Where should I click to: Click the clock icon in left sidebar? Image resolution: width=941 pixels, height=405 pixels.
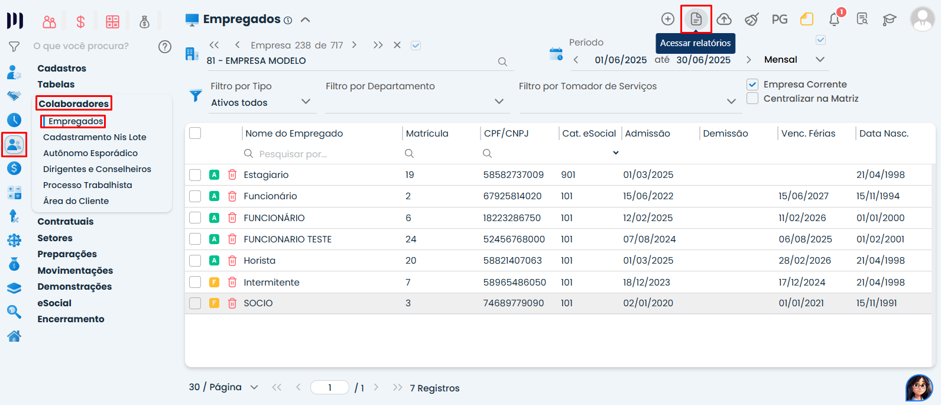(14, 120)
